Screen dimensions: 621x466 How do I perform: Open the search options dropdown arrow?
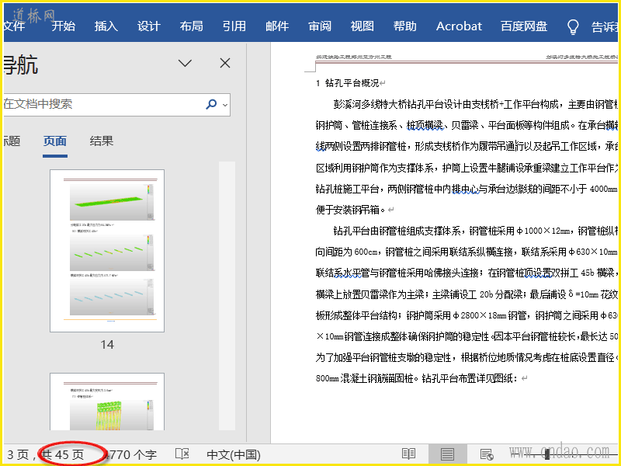(x=225, y=105)
